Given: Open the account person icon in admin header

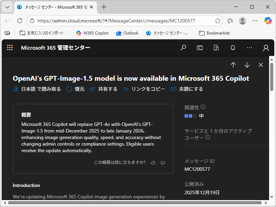Looking at the screenshot, I should (266, 48).
